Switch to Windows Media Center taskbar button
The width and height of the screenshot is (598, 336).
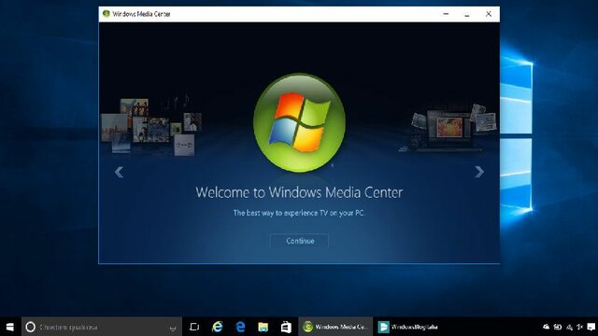[335, 327]
